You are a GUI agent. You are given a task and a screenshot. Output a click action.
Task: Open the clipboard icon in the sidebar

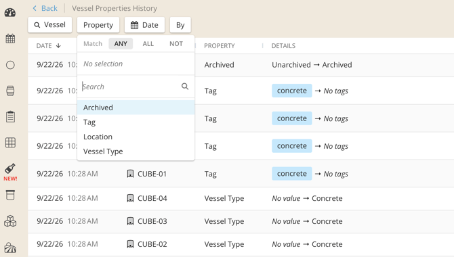10,116
